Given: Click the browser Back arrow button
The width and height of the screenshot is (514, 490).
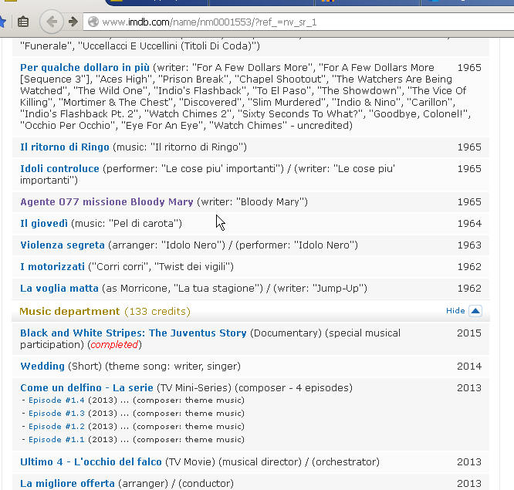Looking at the screenshot, I should (x=52, y=22).
